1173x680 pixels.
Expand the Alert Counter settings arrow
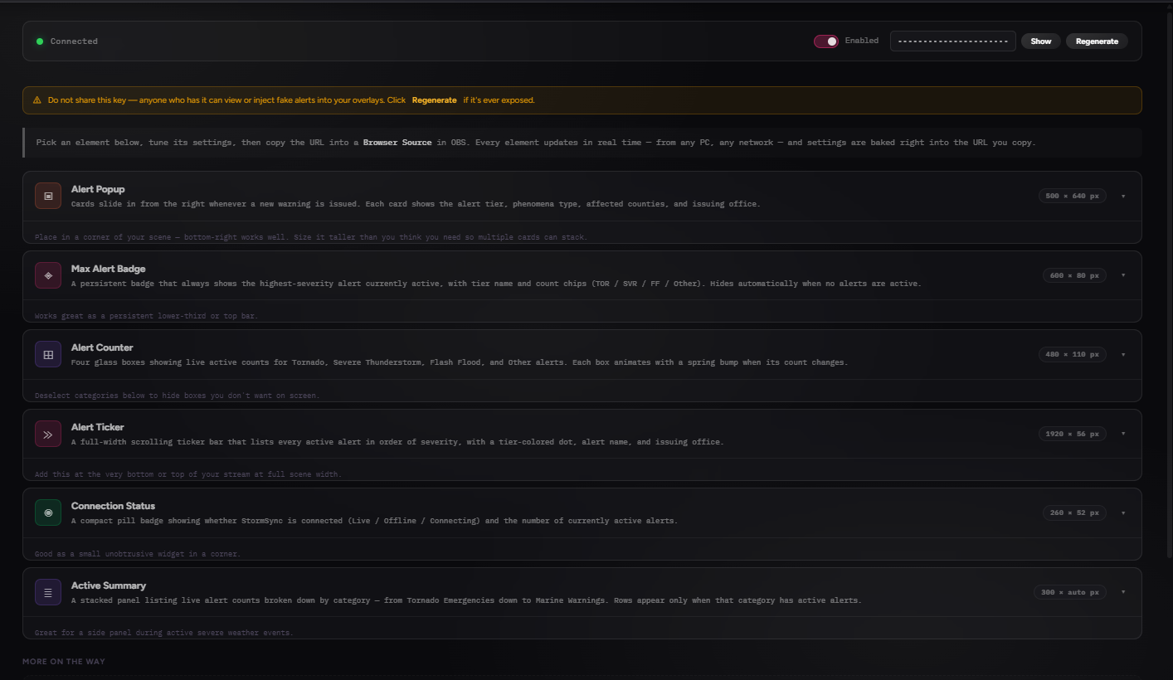click(x=1123, y=355)
